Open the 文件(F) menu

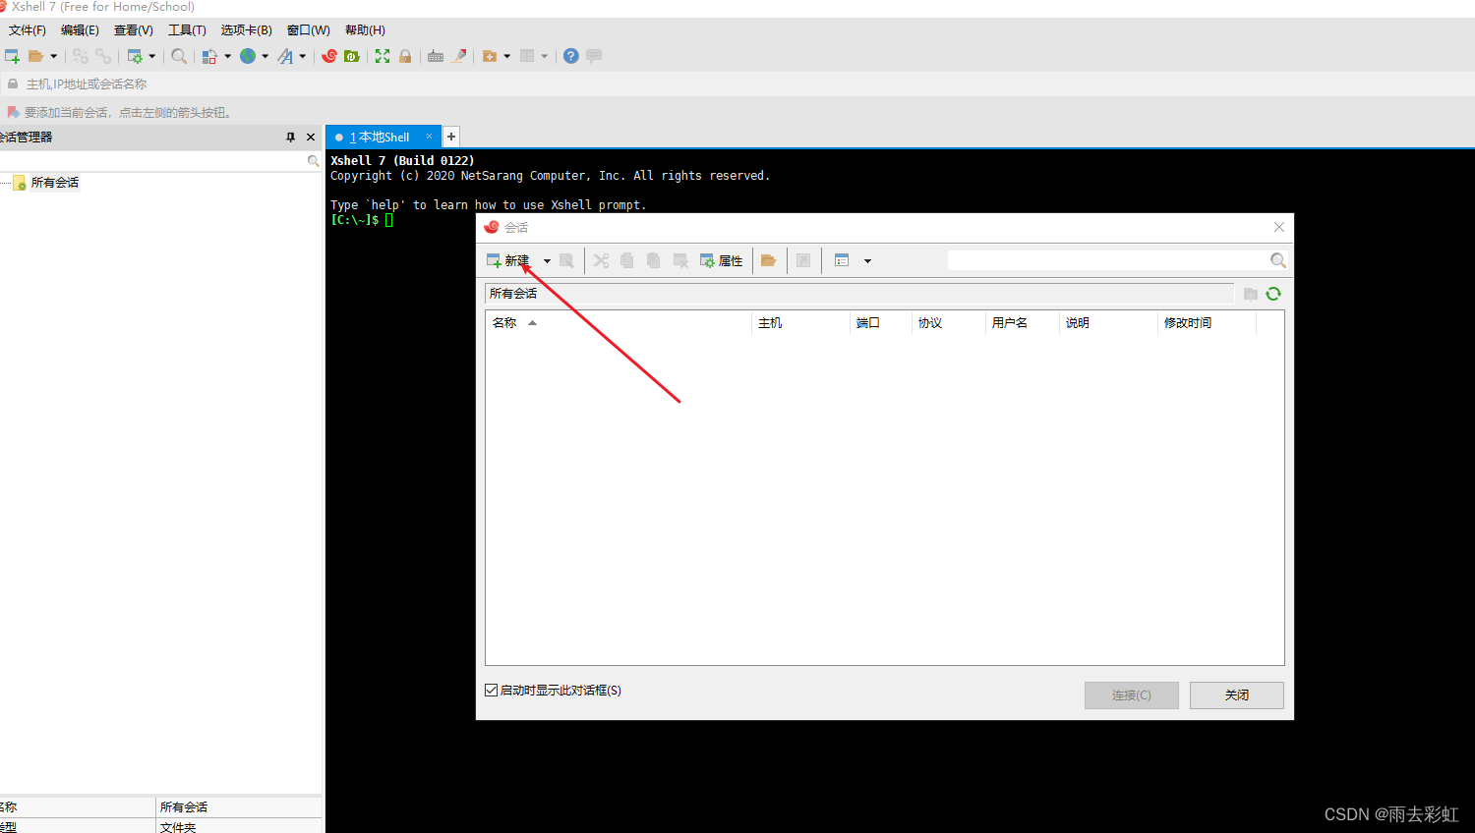coord(28,30)
